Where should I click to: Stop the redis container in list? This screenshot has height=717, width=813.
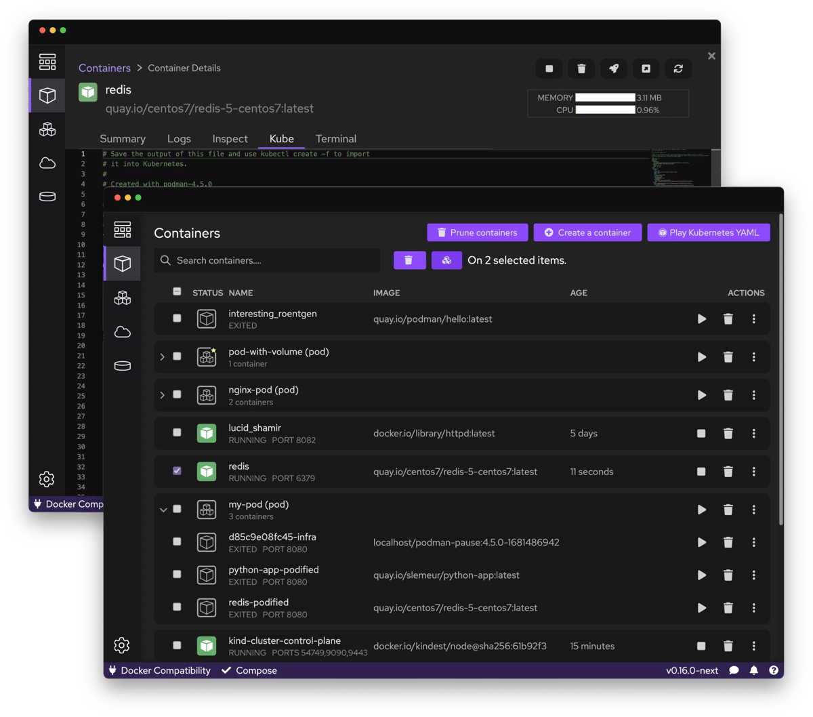tap(701, 472)
